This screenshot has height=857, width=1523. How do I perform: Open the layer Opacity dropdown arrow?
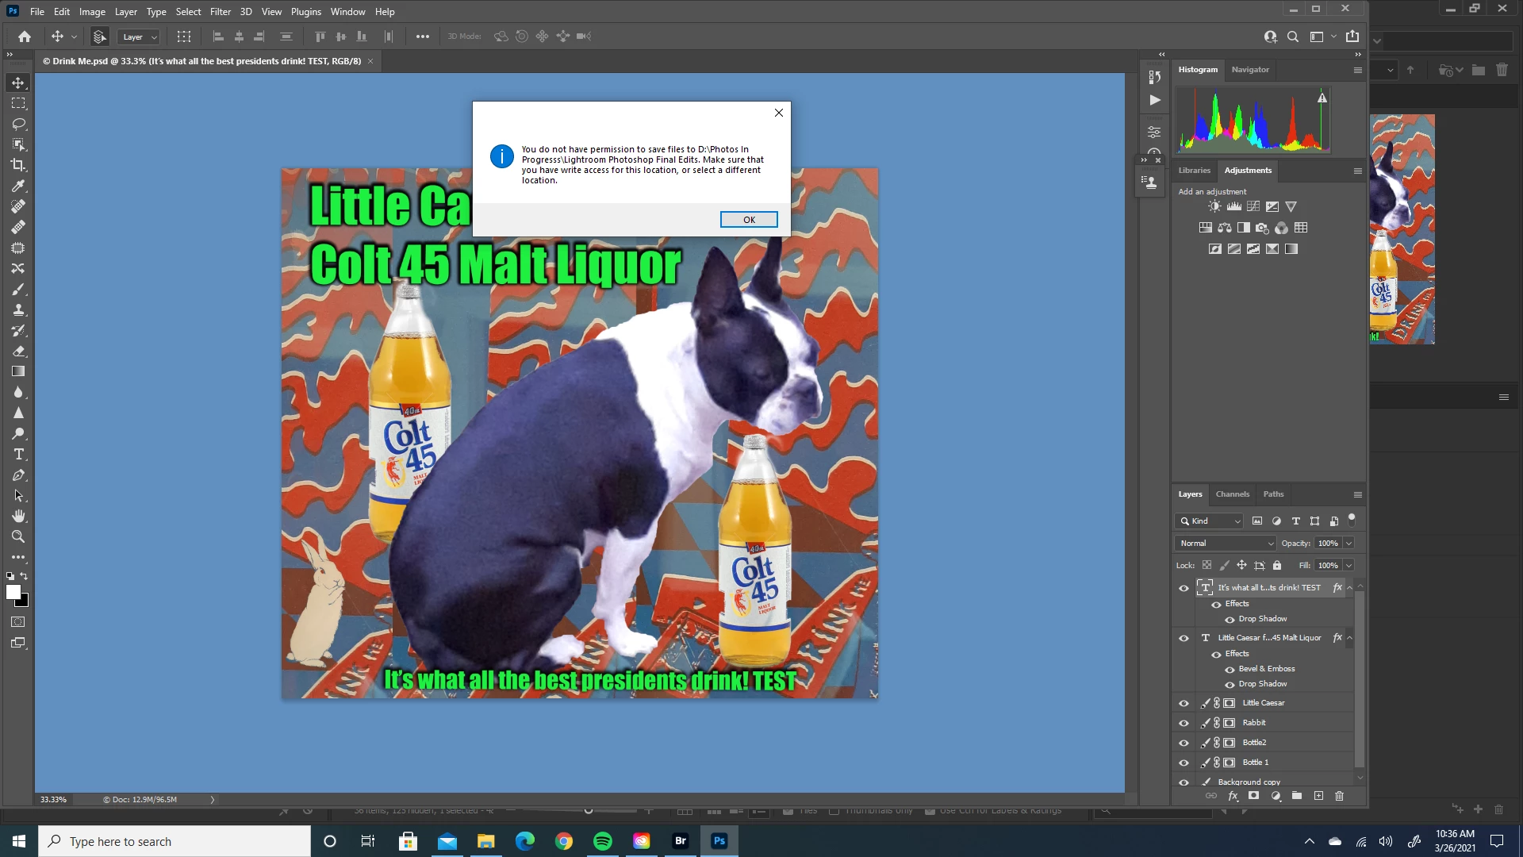pos(1348,543)
